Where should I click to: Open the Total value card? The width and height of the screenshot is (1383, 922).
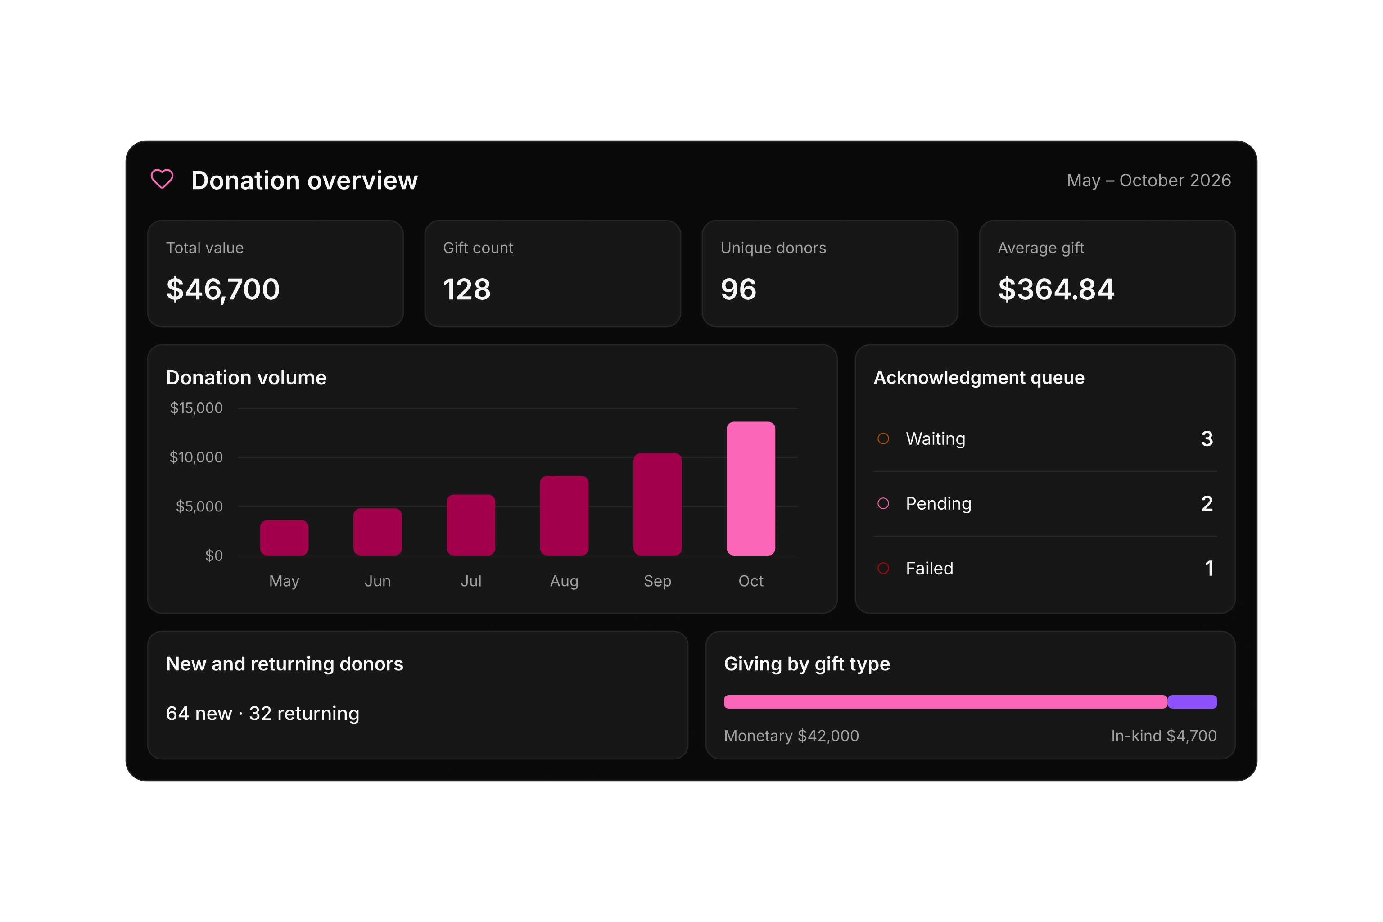pyautogui.click(x=275, y=273)
